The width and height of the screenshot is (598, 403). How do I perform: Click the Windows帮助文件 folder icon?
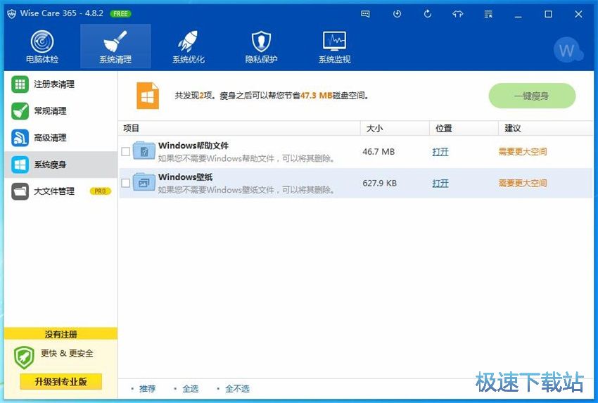tap(144, 151)
